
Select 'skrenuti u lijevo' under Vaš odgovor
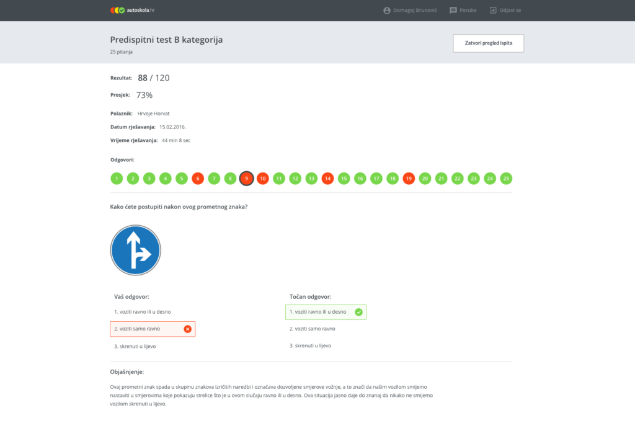tap(135, 346)
